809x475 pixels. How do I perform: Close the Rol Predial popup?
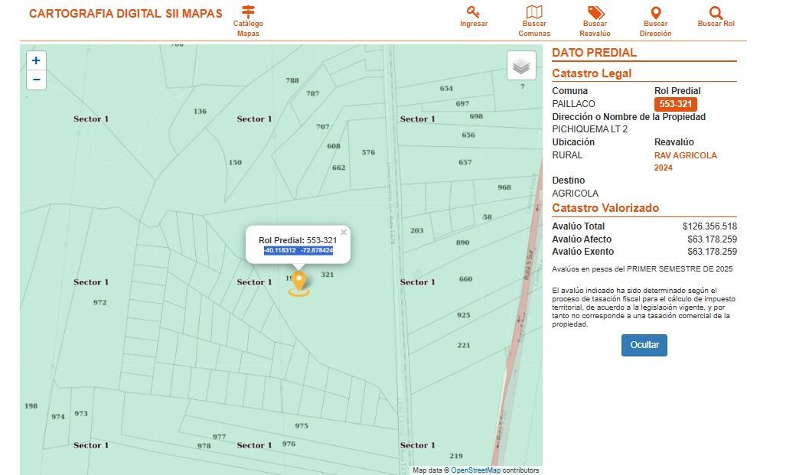[344, 232]
